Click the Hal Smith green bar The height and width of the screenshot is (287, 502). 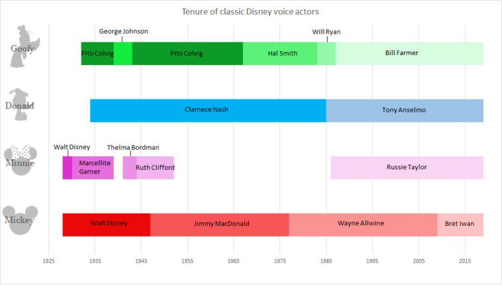point(280,53)
